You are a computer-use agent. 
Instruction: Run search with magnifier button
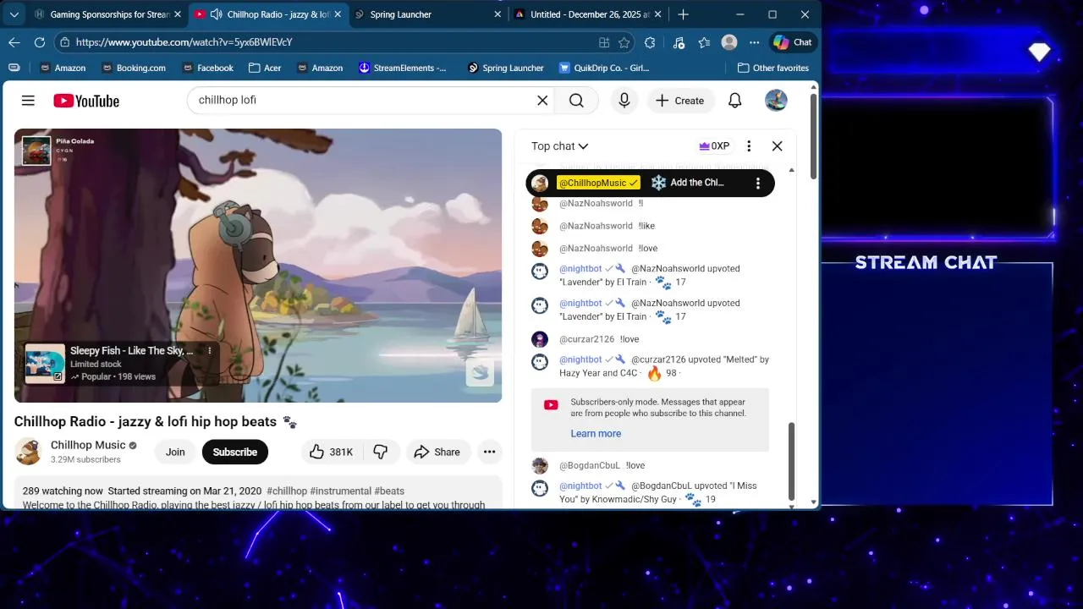click(x=576, y=101)
